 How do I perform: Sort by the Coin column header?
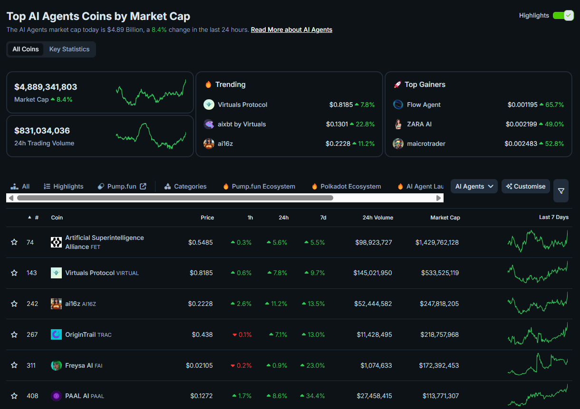click(x=57, y=218)
